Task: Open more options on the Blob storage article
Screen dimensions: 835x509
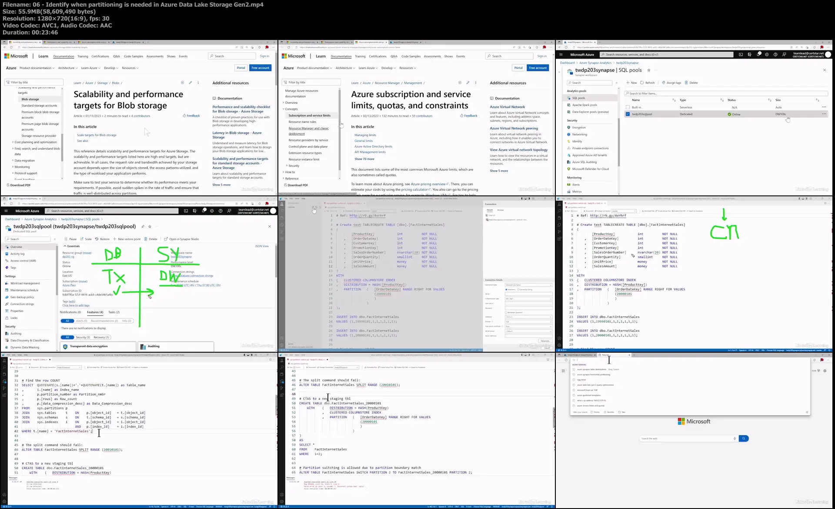Action: [x=198, y=83]
